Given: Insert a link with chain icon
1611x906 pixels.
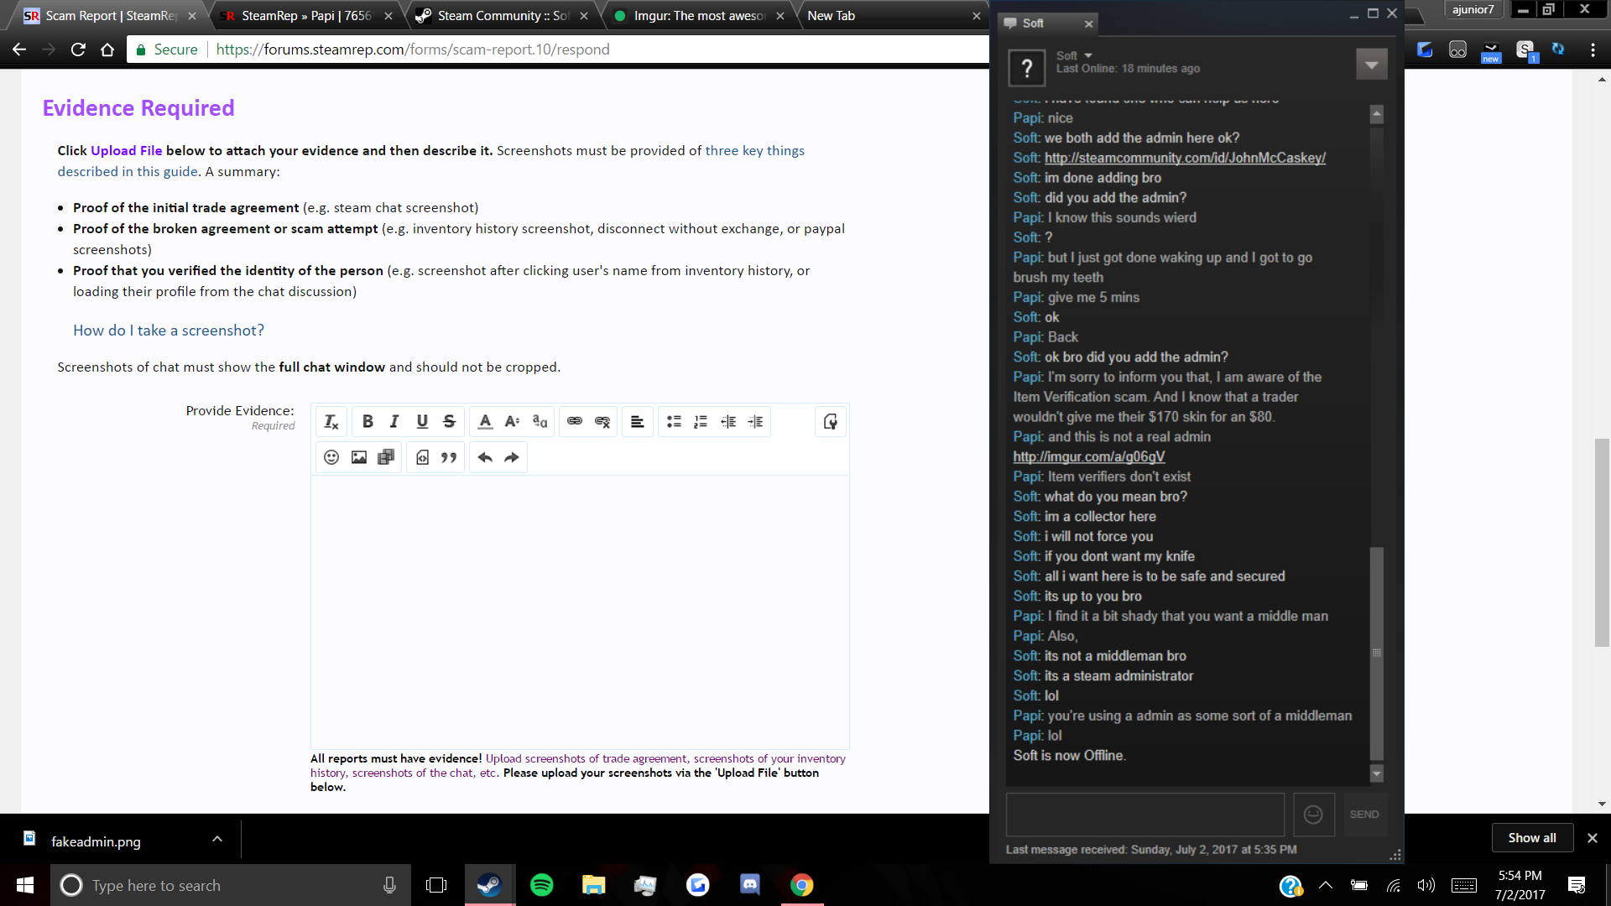Looking at the screenshot, I should pos(575,422).
